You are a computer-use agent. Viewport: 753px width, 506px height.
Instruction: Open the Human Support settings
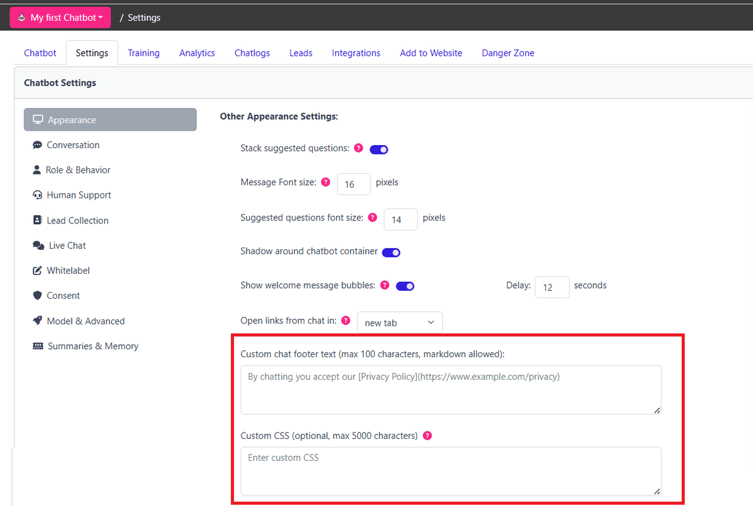pyautogui.click(x=78, y=195)
